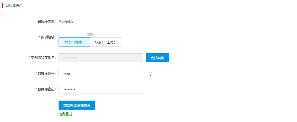Screen dimensions: 297x122
Task: Focus the 数据库账号 field containing root
Action: 101,74
